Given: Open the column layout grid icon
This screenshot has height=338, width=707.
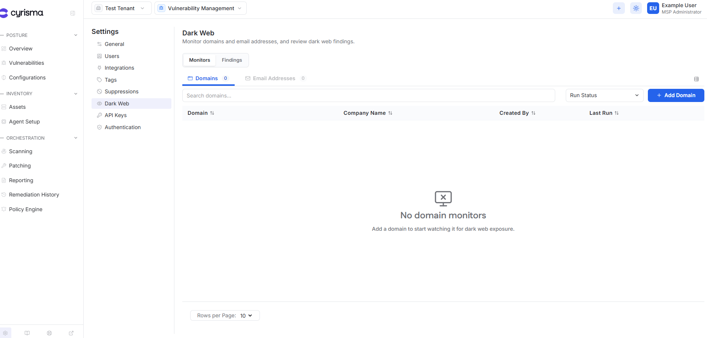Looking at the screenshot, I should pyautogui.click(x=696, y=79).
